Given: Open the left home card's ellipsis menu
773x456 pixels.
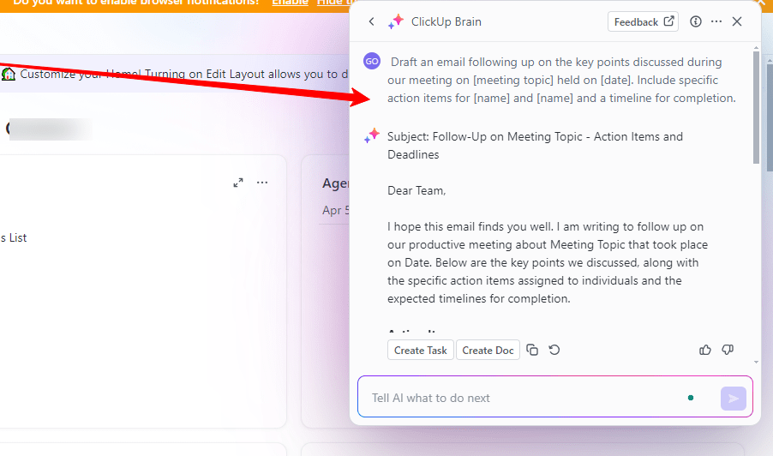Looking at the screenshot, I should 262,183.
